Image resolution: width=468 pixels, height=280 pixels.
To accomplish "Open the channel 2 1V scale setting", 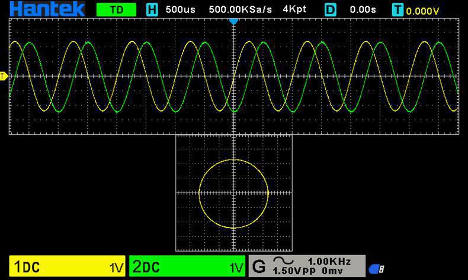I will [236, 268].
